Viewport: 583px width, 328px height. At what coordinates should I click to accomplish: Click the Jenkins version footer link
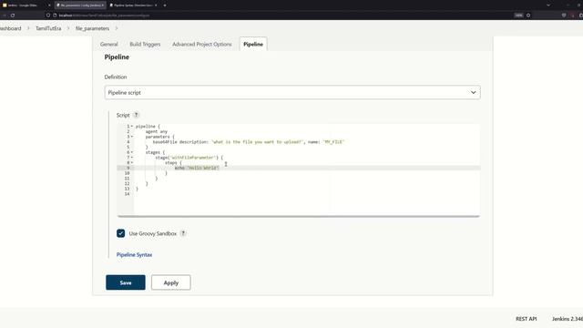click(x=568, y=319)
